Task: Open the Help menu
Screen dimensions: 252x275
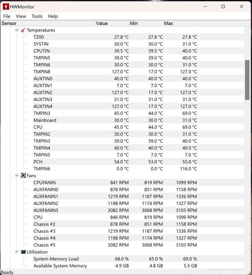Action: [53, 16]
